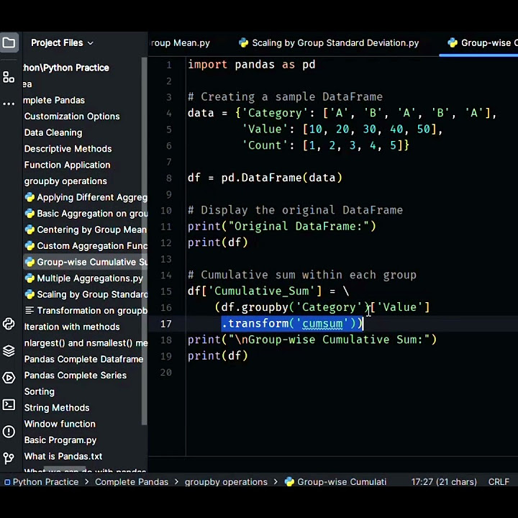The height and width of the screenshot is (518, 518).
Task: Expand Pandas Complete Dataframe folder
Action: (83, 359)
